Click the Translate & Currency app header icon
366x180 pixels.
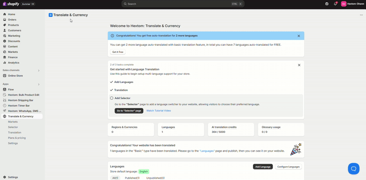click(x=50, y=15)
